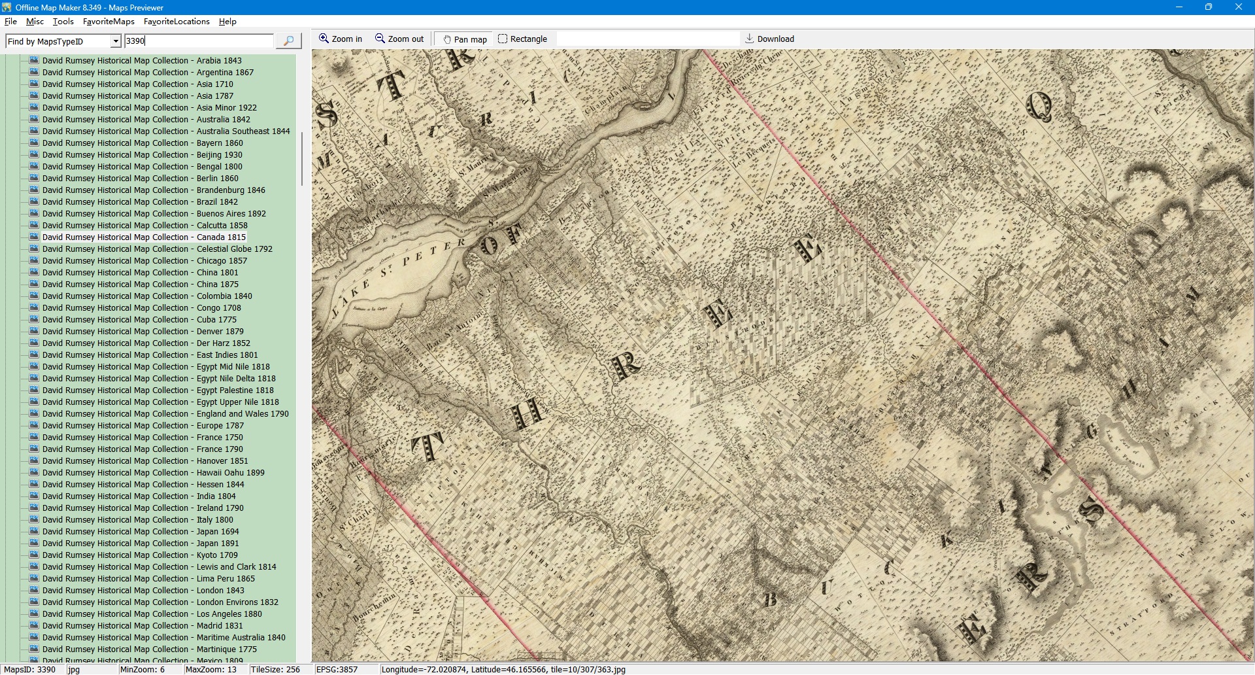Click the map icon beside Arabia 1843
The image size is (1255, 675).
[x=35, y=61]
